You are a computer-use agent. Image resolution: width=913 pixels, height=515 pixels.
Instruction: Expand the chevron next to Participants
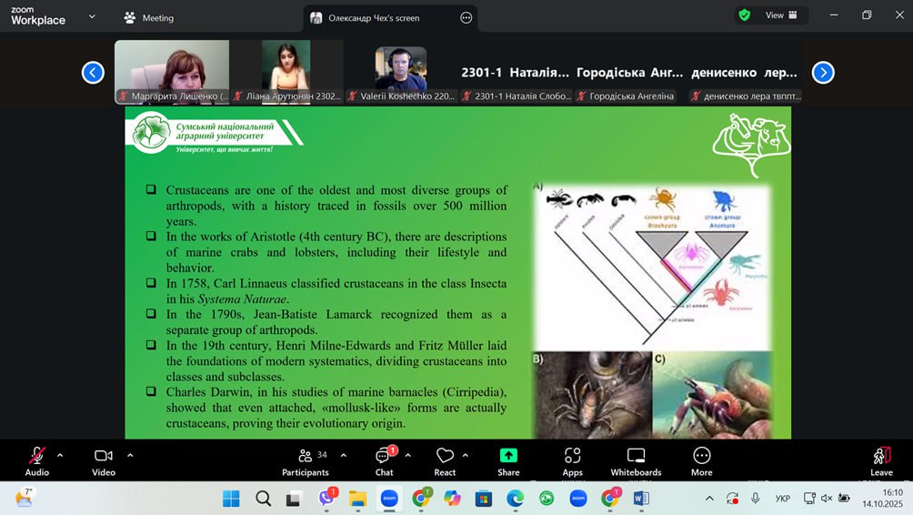(x=344, y=455)
